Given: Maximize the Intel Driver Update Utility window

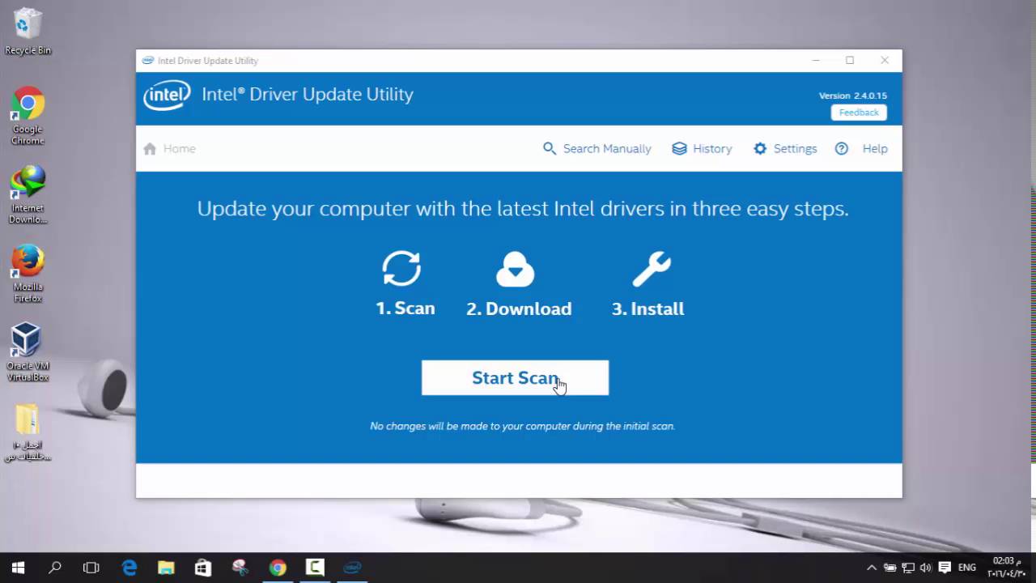Looking at the screenshot, I should [x=850, y=61].
